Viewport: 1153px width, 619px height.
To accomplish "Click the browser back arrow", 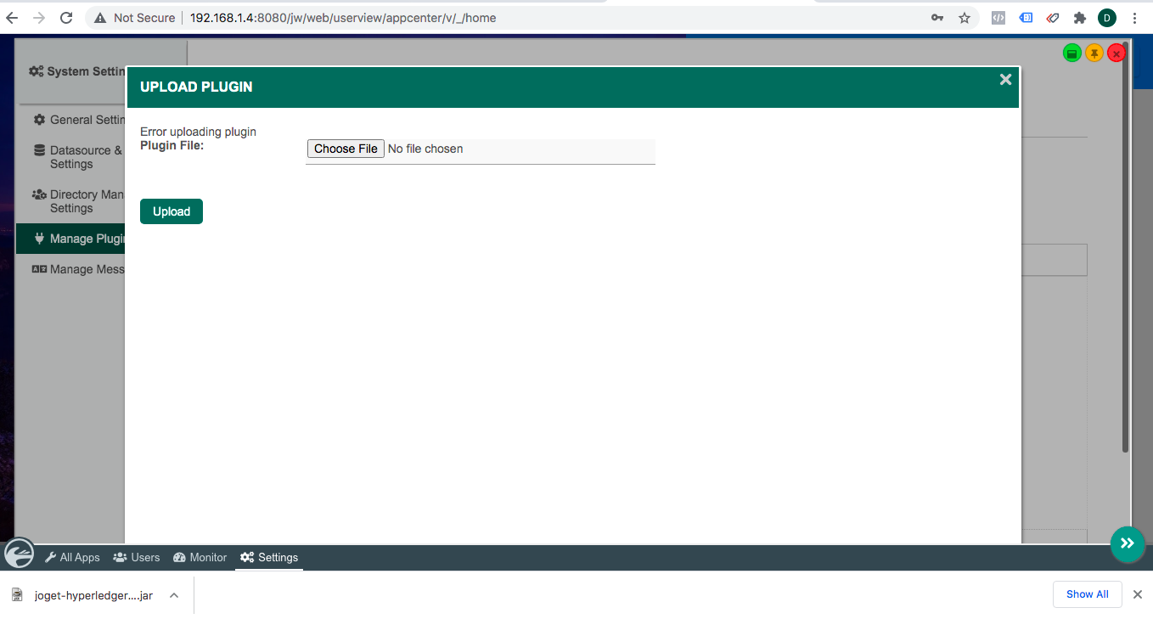I will pyautogui.click(x=13, y=18).
